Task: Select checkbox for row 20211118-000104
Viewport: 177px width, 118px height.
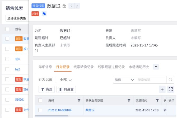Action: 40,110
